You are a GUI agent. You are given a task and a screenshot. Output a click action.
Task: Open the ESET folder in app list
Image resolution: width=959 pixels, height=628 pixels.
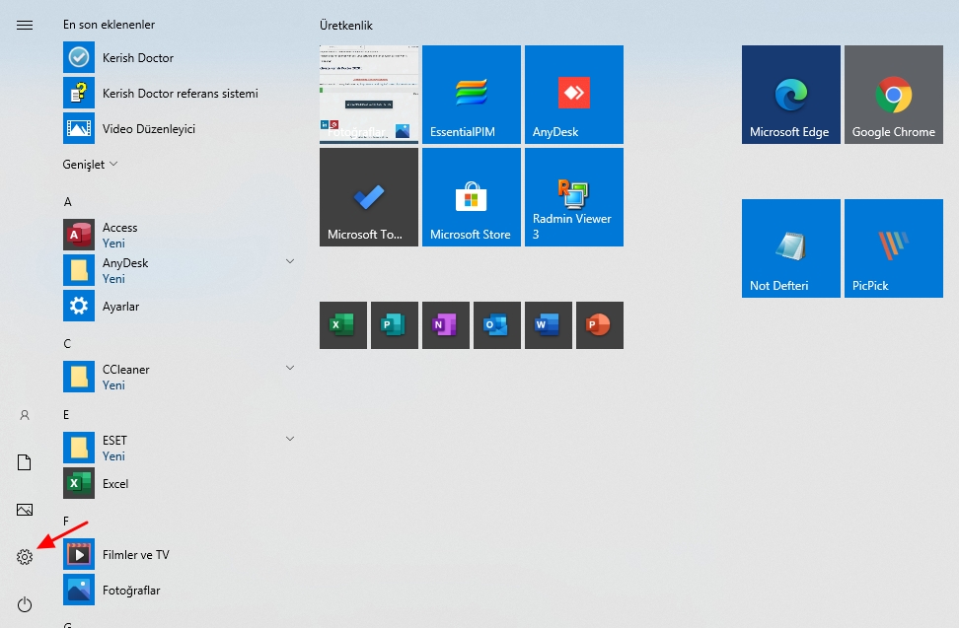(180, 448)
